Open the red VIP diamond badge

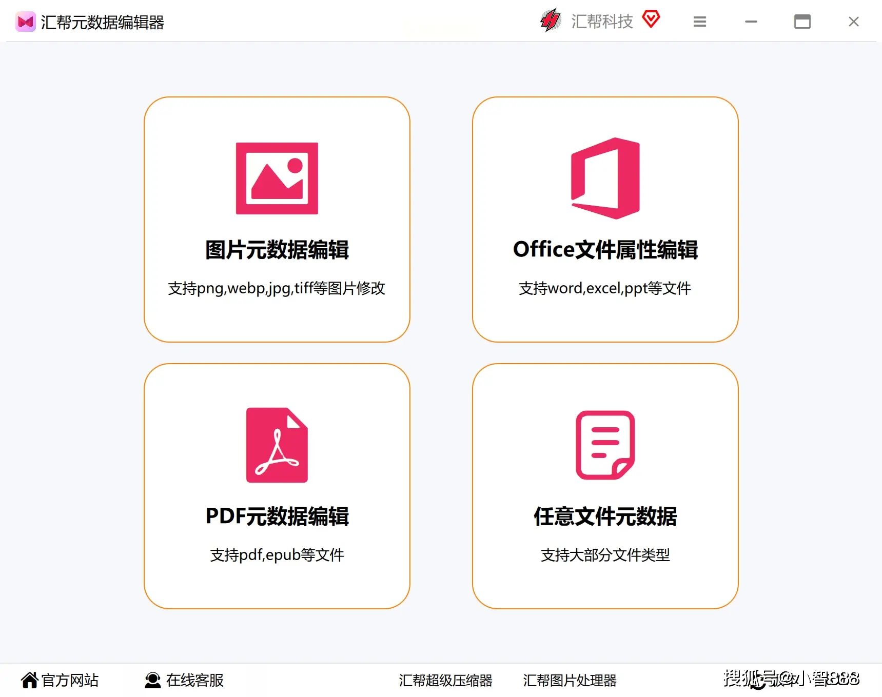pos(651,19)
